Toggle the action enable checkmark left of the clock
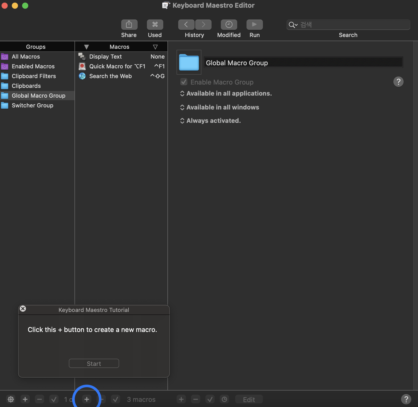 (210, 399)
